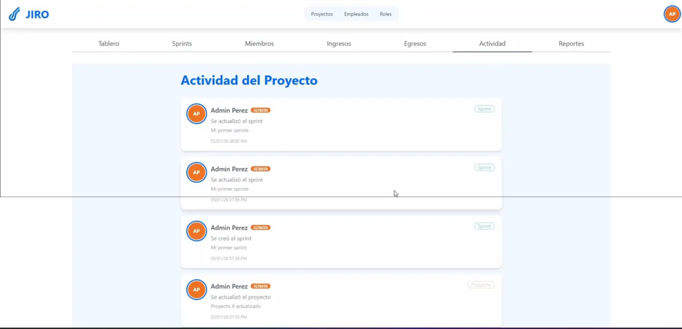
Task: Open the Roles section
Action: tap(385, 14)
